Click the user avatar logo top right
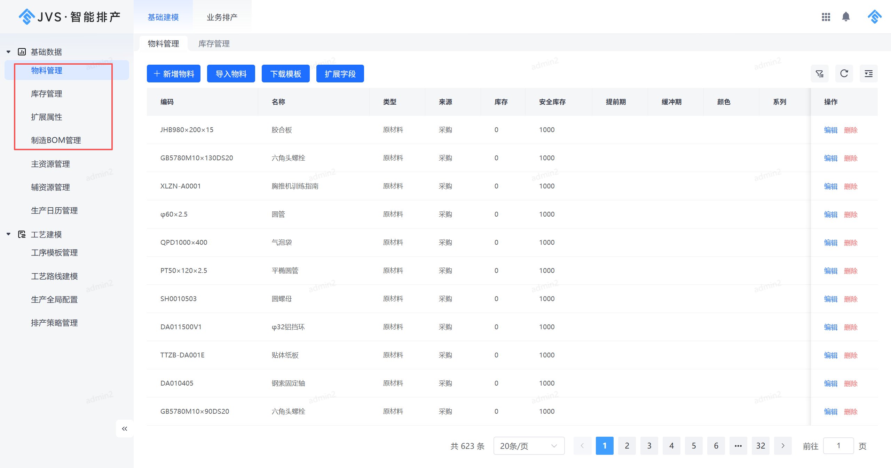This screenshot has width=891, height=468. click(x=874, y=17)
